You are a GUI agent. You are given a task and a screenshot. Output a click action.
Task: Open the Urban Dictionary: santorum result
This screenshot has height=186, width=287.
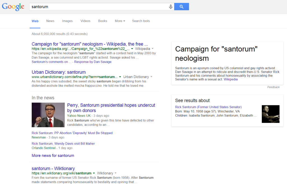[59, 72]
